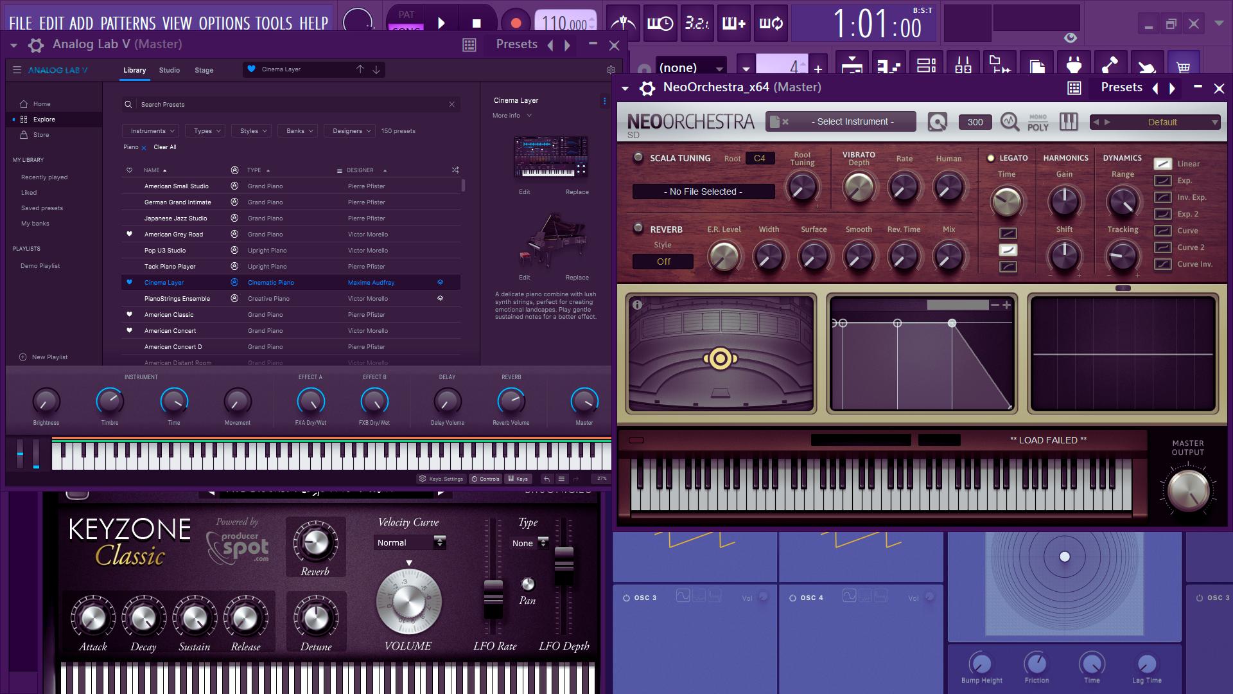Click New Playlist in Analog Lab sidebar

[x=44, y=357]
